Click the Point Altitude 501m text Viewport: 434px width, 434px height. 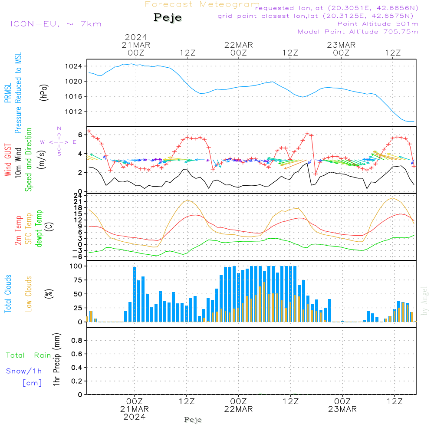(378, 23)
